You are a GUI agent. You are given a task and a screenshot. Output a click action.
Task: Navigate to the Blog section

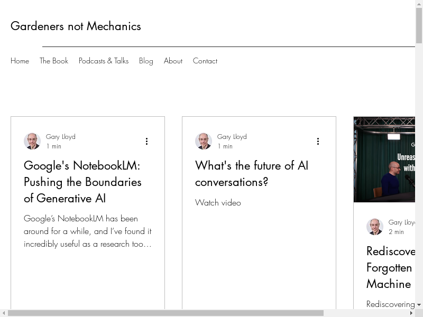coord(146,61)
